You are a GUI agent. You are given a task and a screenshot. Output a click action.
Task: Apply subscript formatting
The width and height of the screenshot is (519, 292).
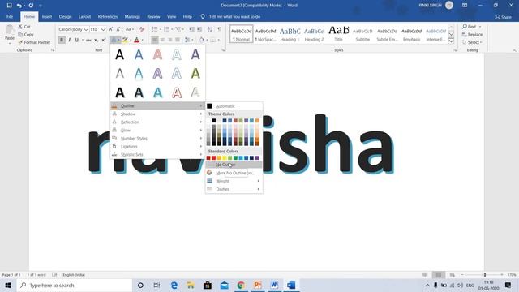click(96, 40)
